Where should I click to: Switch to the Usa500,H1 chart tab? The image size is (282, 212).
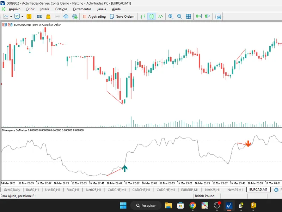(53, 190)
